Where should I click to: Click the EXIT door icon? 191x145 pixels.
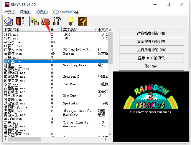coord(20,21)
